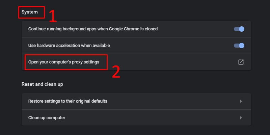This screenshot has width=270, height=135.
Task: Expand the Restore settings arrow
Action: [x=241, y=101]
